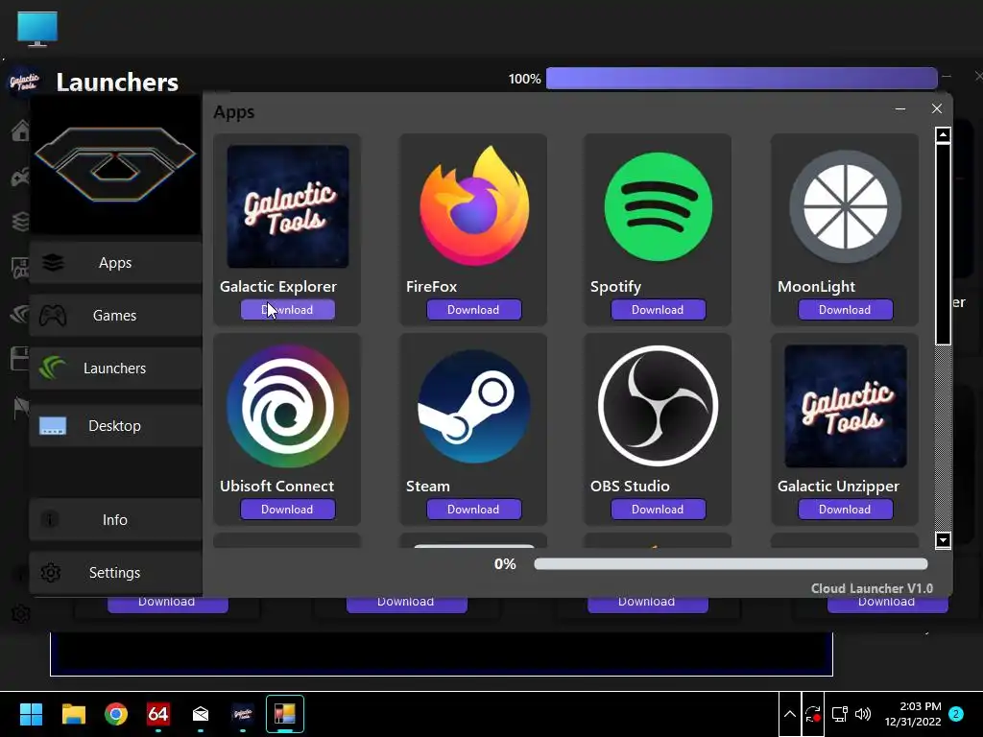
Task: Click the Steam logo icon
Action: coord(474,406)
